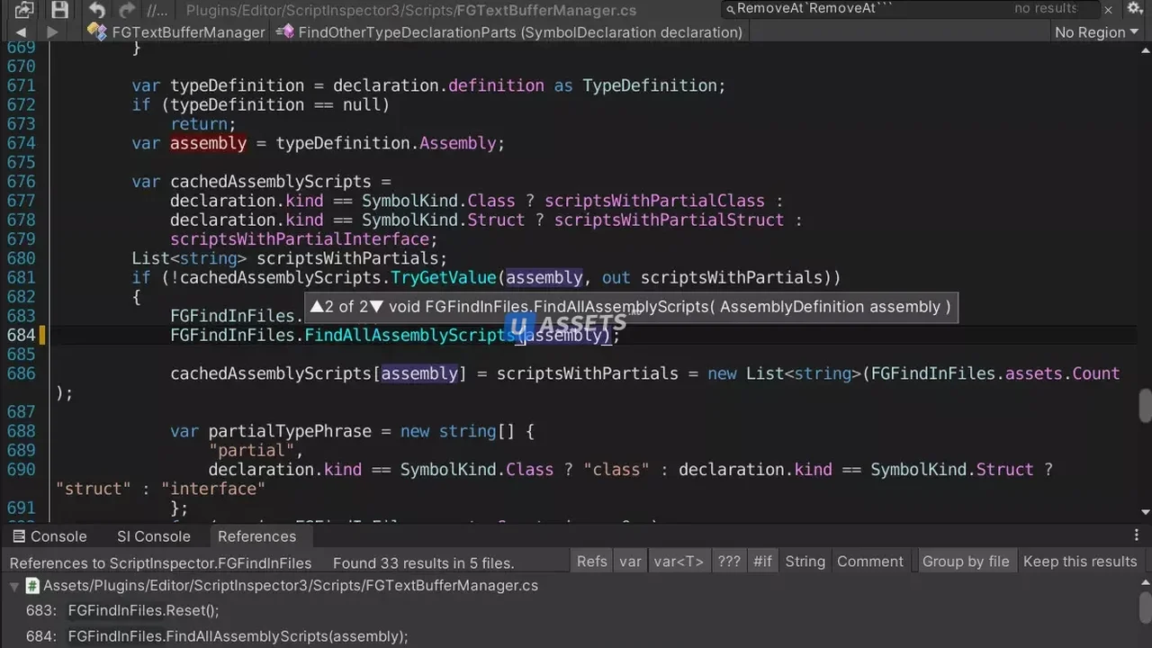The image size is (1152, 648).
Task: Show previous overload with up arrow in tooltip
Action: (x=317, y=307)
